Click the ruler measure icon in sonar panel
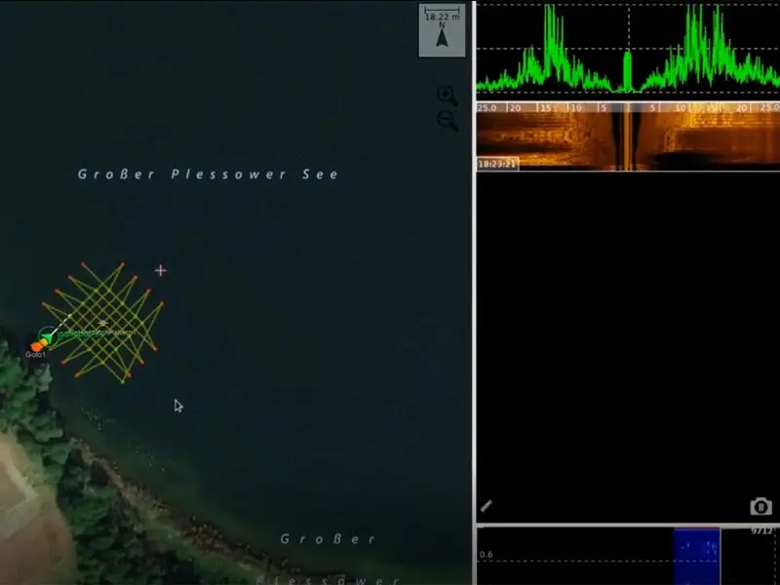 click(x=487, y=506)
